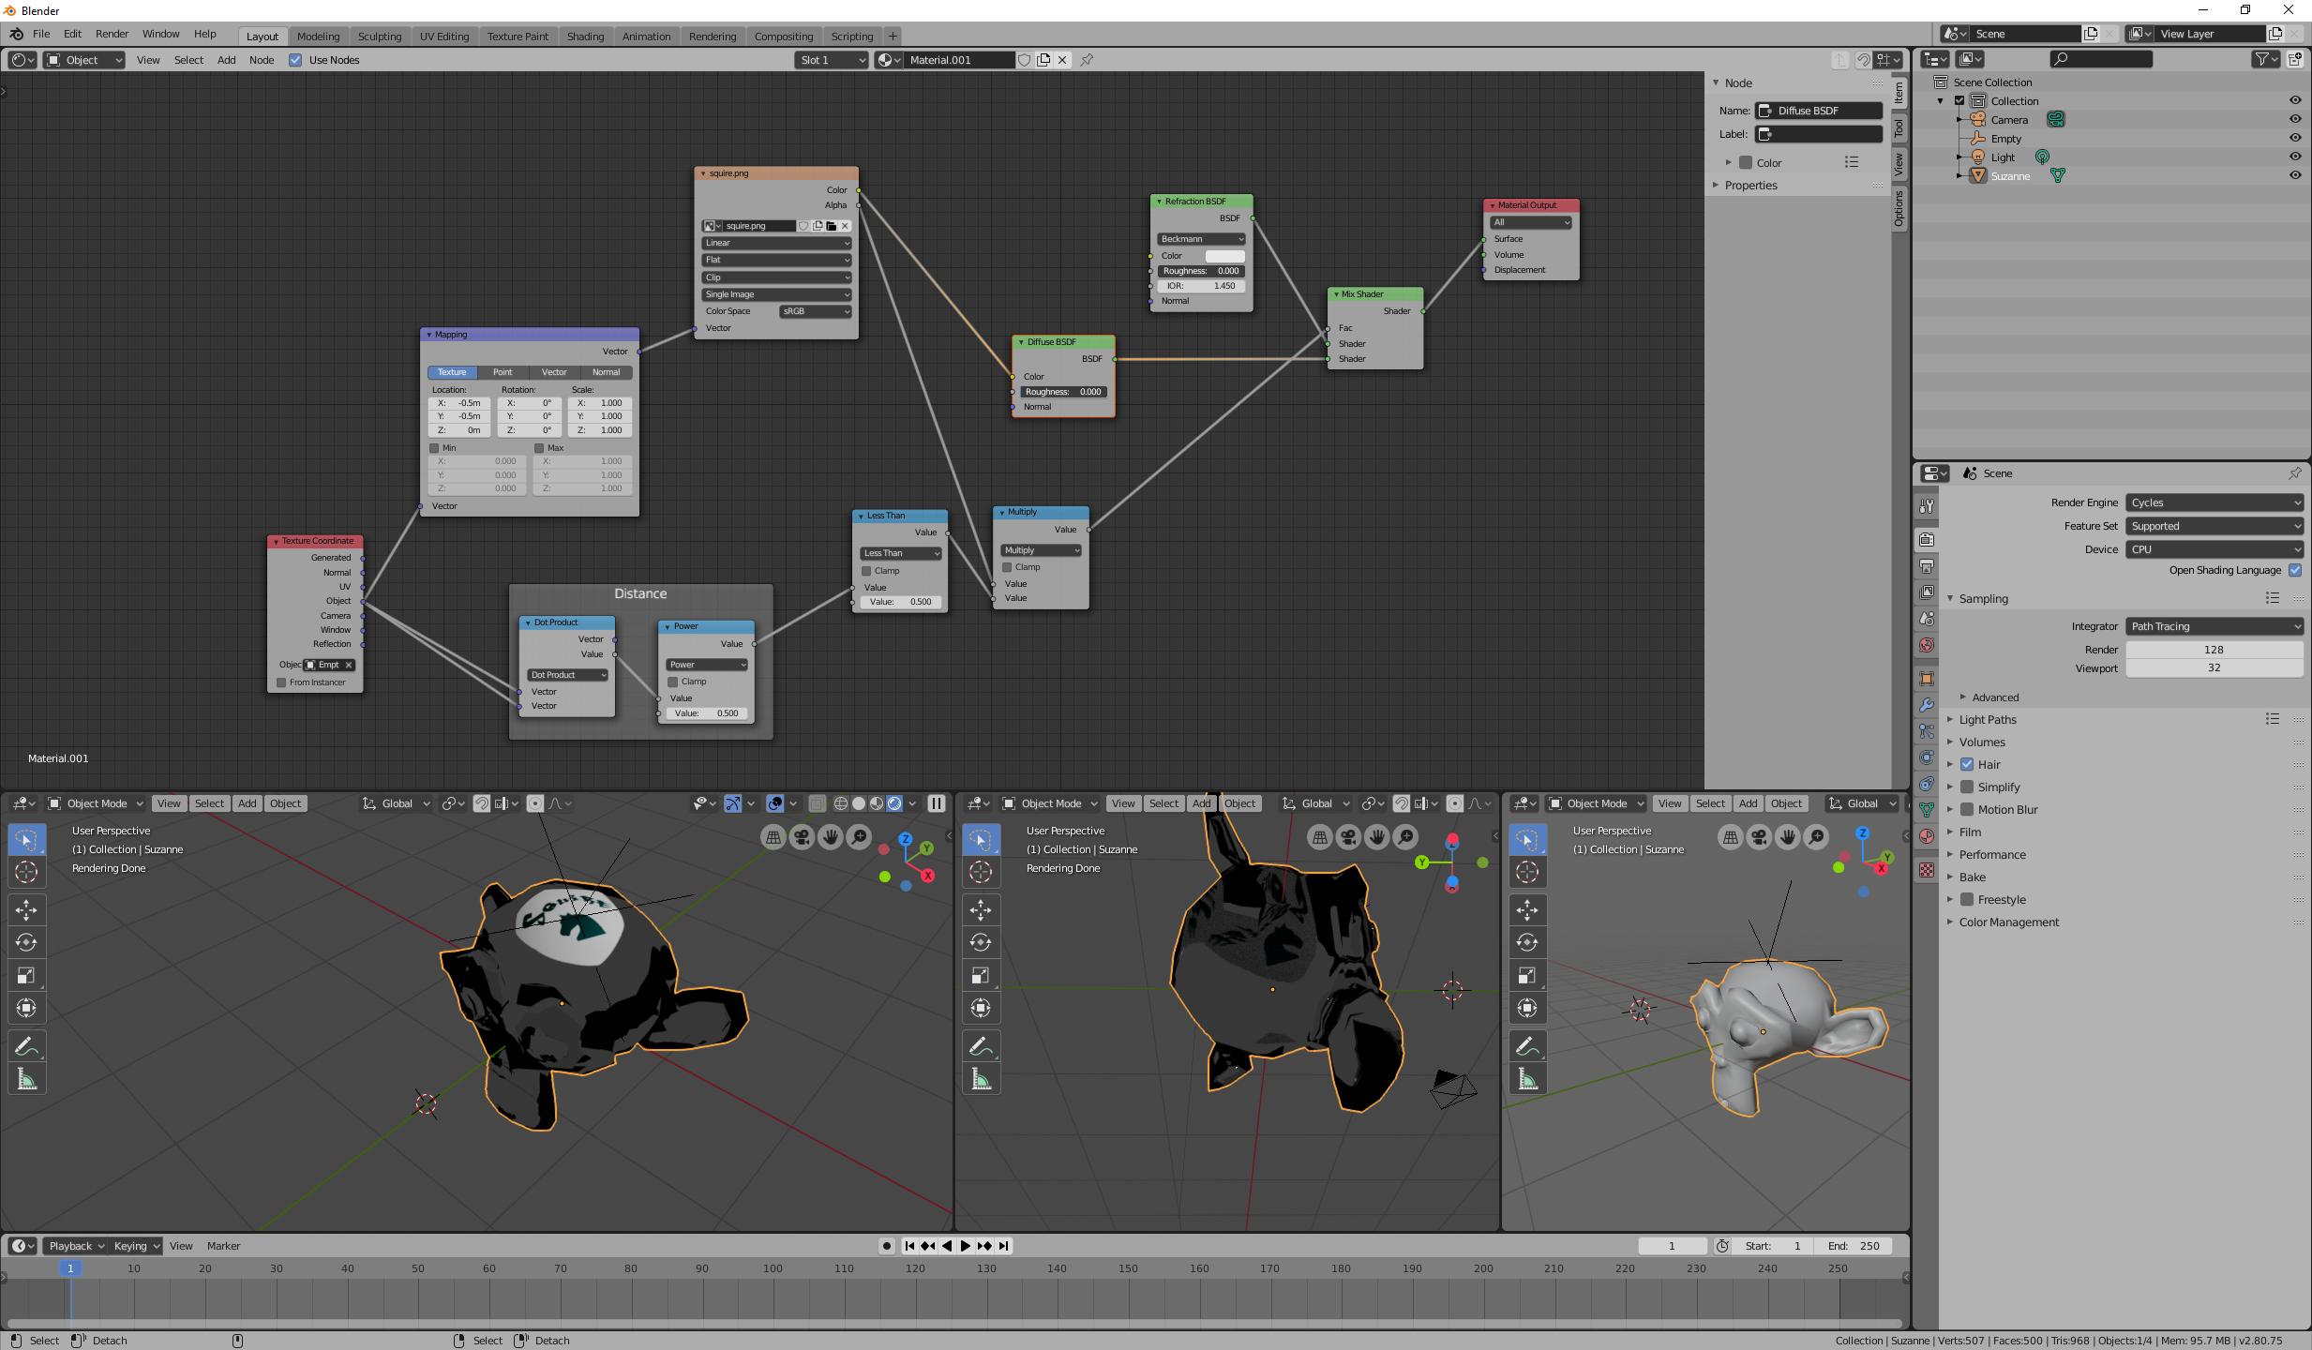Select the Annotate tool in left viewport
Viewport: 2312px width, 1350px height.
(x=26, y=1046)
